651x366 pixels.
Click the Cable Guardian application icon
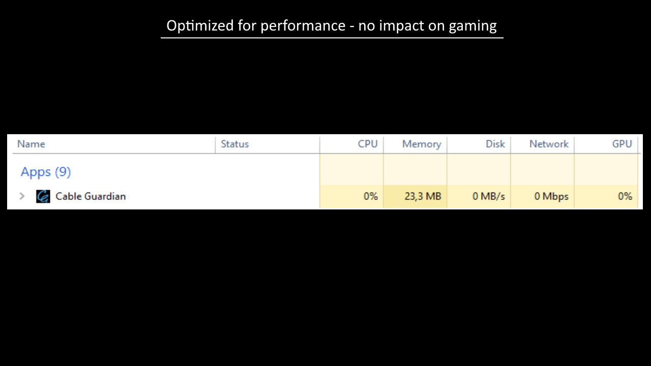pyautogui.click(x=43, y=196)
